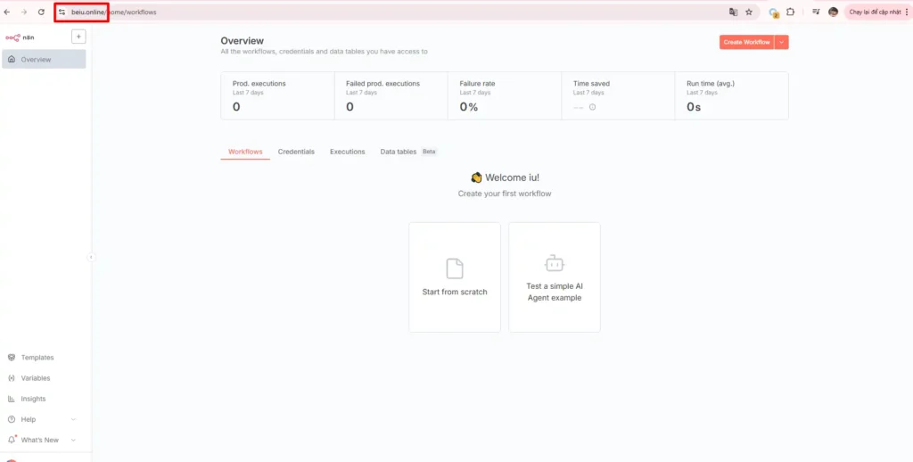Bookmark this page with the star icon

749,12
